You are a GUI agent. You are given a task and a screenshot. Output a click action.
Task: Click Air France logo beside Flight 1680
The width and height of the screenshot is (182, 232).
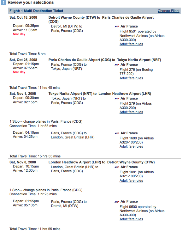[117, 133]
